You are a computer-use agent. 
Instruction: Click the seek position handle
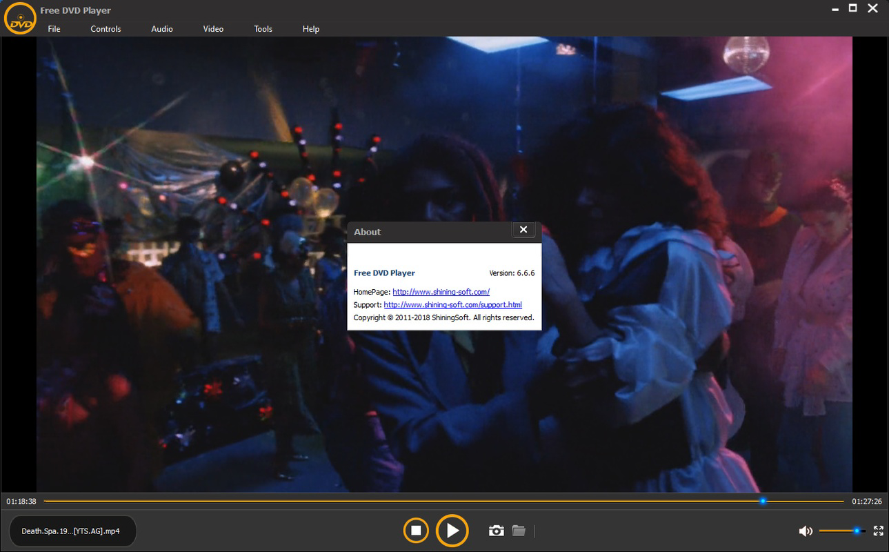763,501
